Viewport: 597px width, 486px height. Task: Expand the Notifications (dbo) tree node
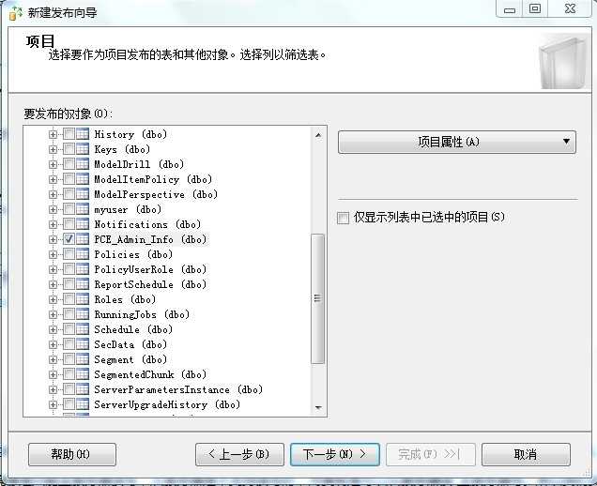tap(53, 224)
